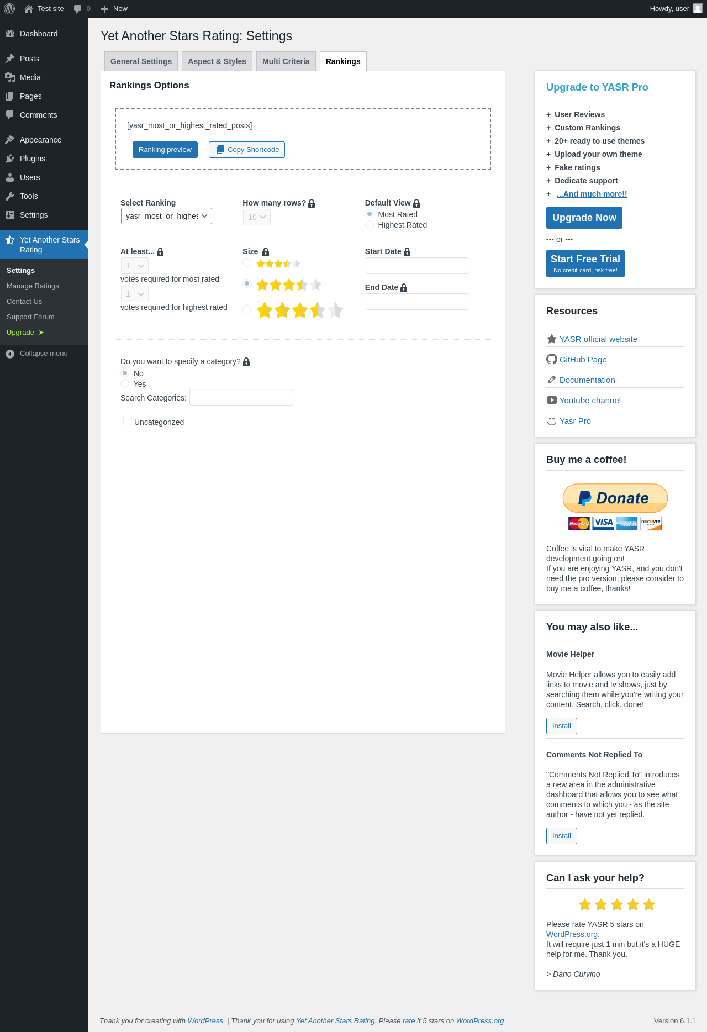Click the Plugins plug icon
Viewport: 707px width, 1032px height.
[10, 159]
